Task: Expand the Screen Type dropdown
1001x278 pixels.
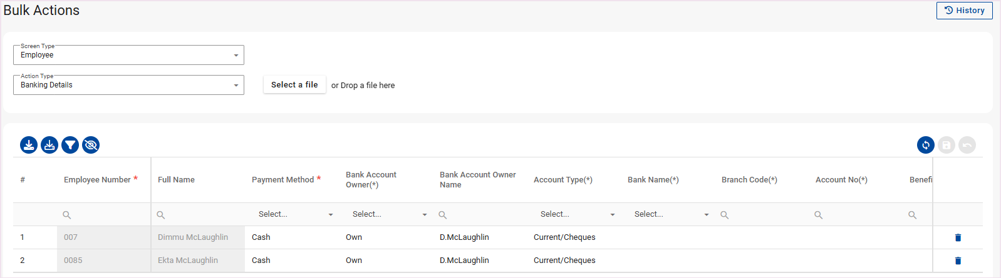Action: tap(128, 55)
